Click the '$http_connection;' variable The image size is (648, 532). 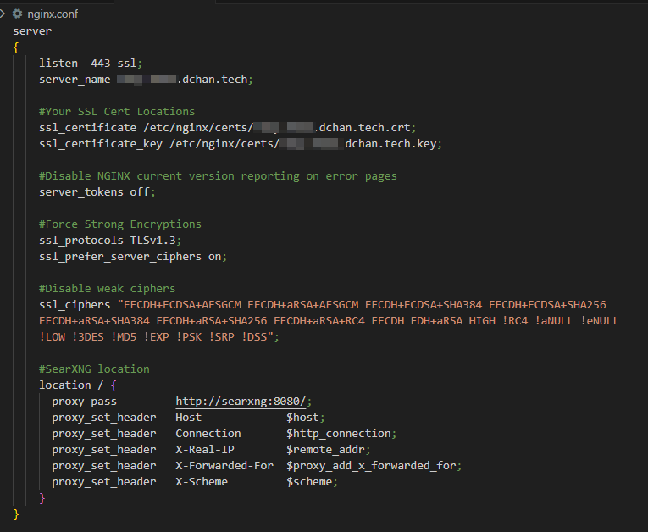[341, 434]
